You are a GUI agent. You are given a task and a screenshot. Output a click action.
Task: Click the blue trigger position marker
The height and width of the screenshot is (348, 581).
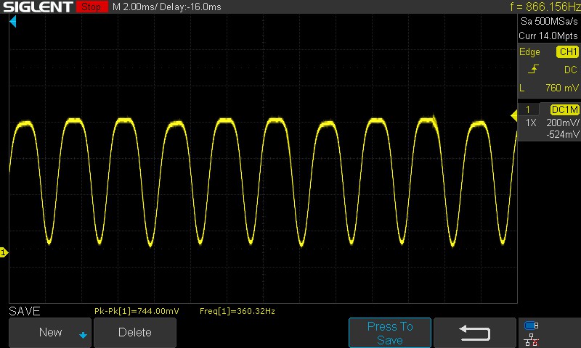[x=13, y=22]
